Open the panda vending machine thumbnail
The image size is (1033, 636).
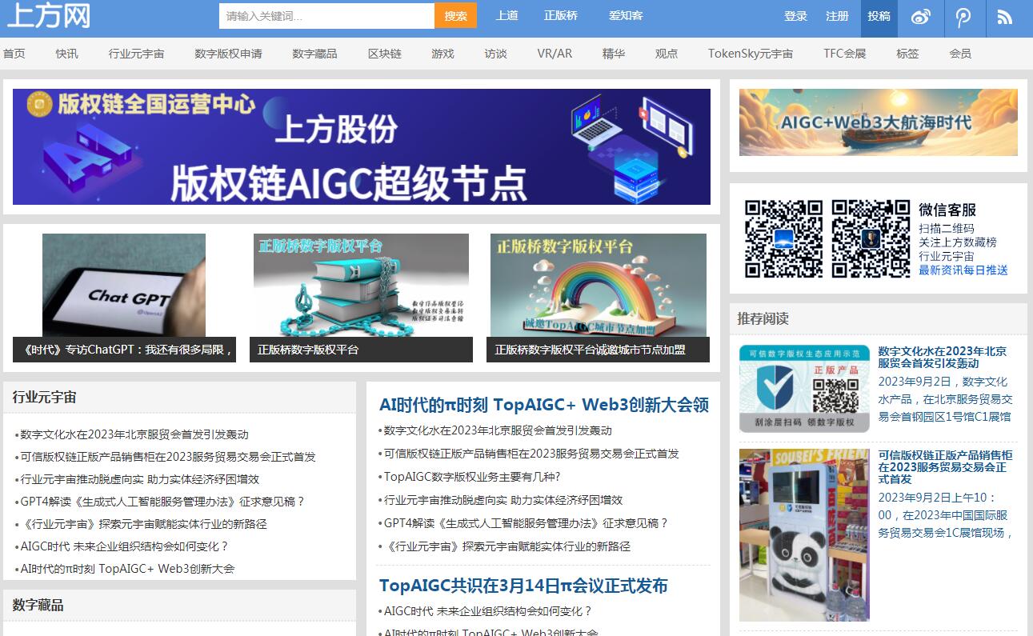point(804,535)
